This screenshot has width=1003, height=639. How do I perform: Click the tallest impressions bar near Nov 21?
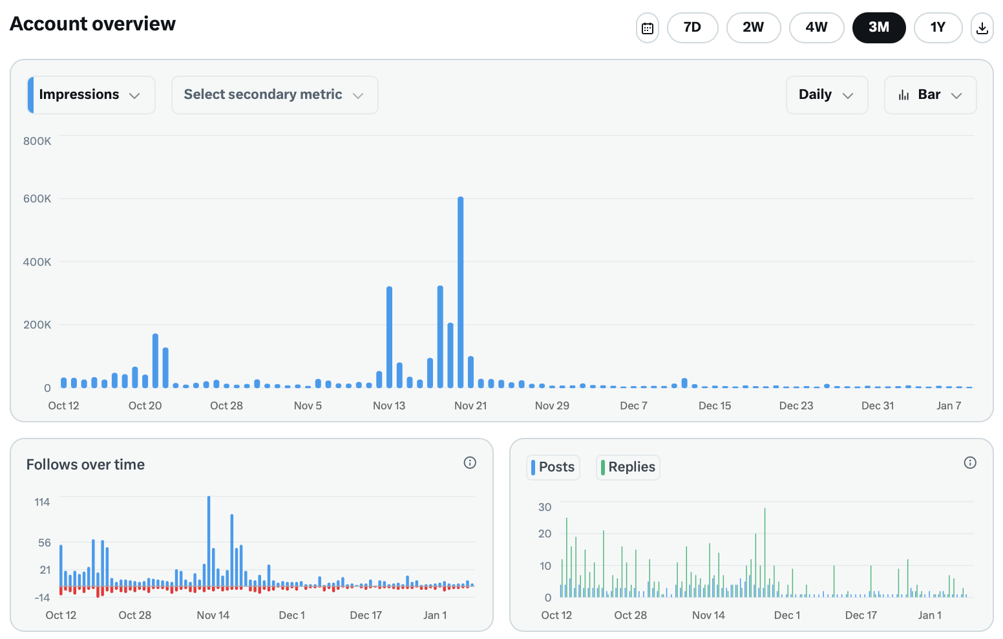[x=460, y=291]
